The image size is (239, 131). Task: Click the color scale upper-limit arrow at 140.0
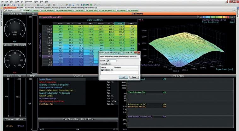click(x=228, y=17)
